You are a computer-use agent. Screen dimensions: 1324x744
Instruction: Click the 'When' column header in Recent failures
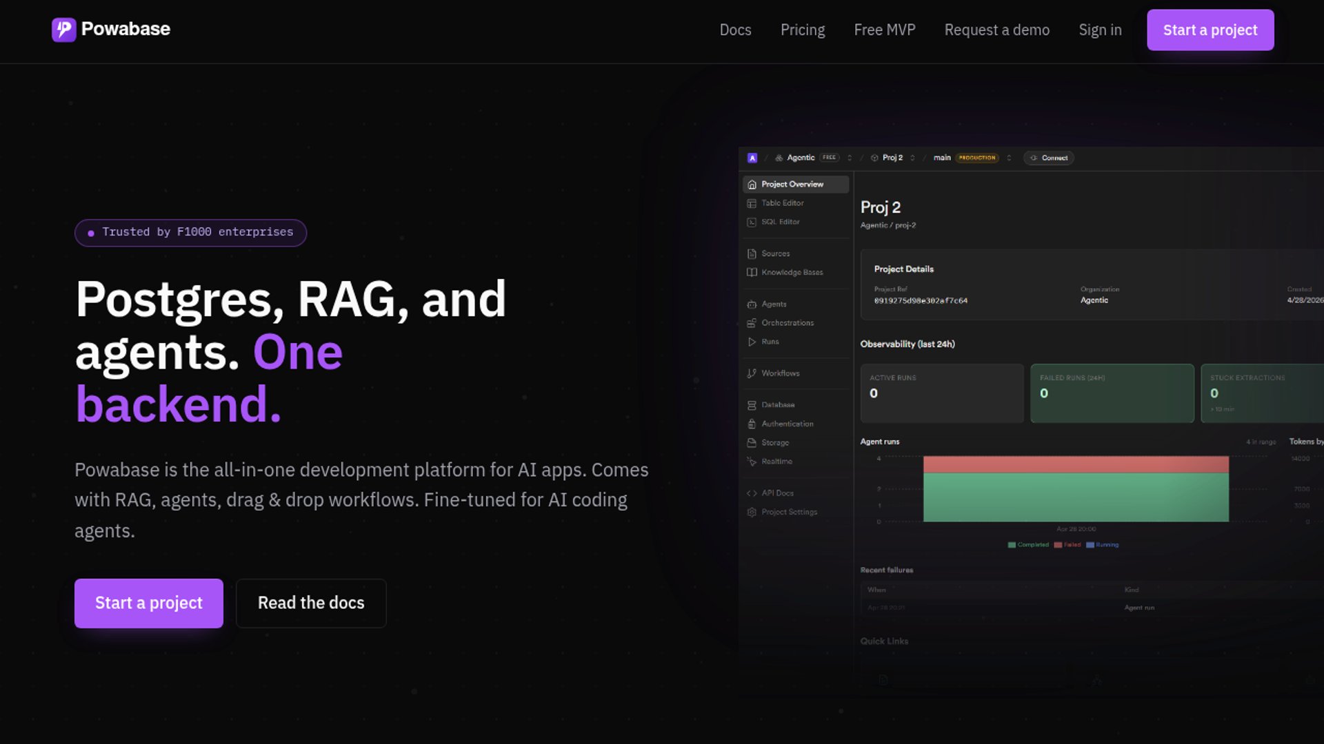coord(876,590)
